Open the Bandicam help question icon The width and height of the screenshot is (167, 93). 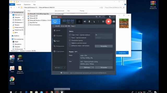pos(103,17)
